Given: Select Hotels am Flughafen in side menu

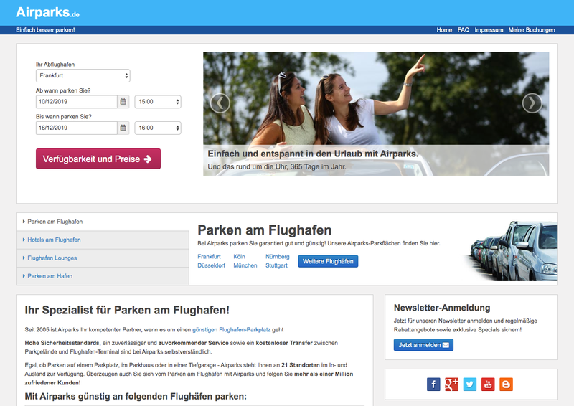Looking at the screenshot, I should pos(103,240).
